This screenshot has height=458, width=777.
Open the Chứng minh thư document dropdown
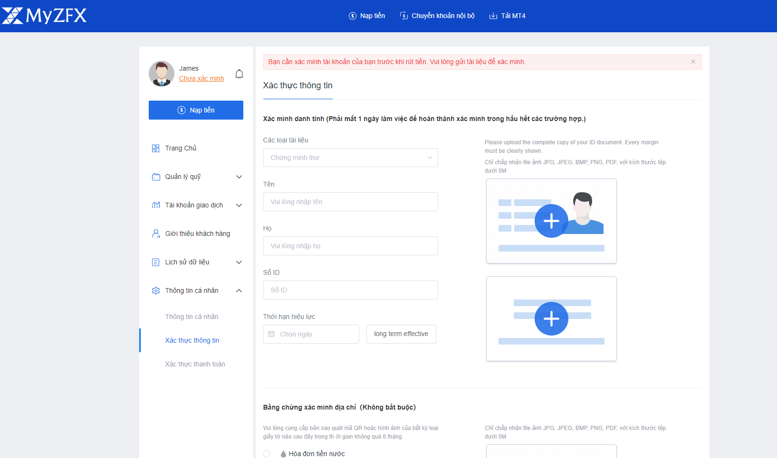(x=350, y=158)
